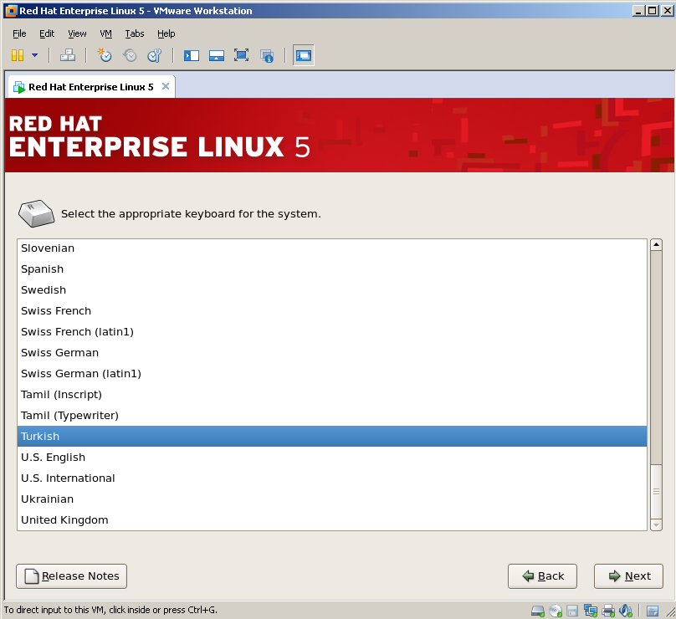Screen dimensions: 676x619
Task: Open the View menu
Action: (77, 33)
